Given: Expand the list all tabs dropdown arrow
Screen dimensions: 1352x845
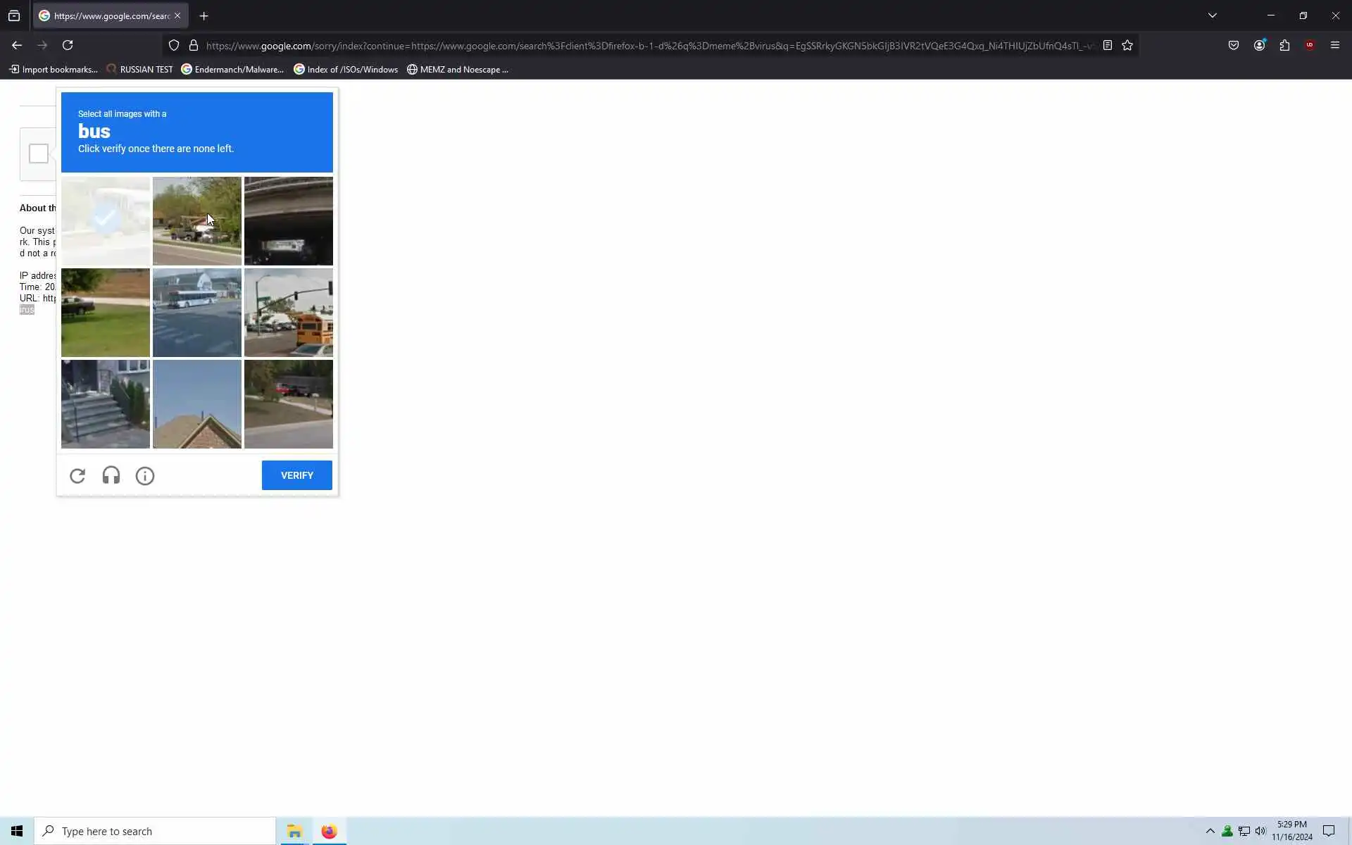Looking at the screenshot, I should [1212, 15].
